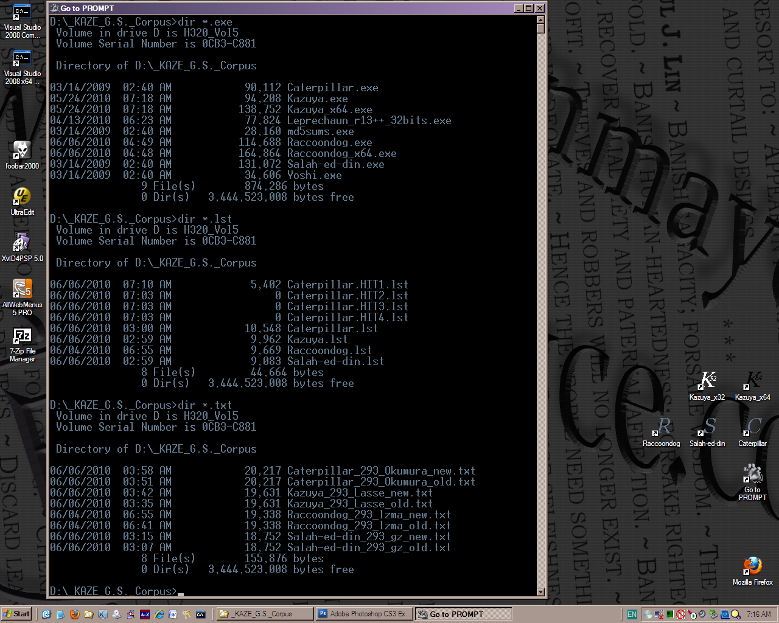779x623 pixels.
Task: Open 7-Zip File Manager shortcut
Action: point(22,336)
